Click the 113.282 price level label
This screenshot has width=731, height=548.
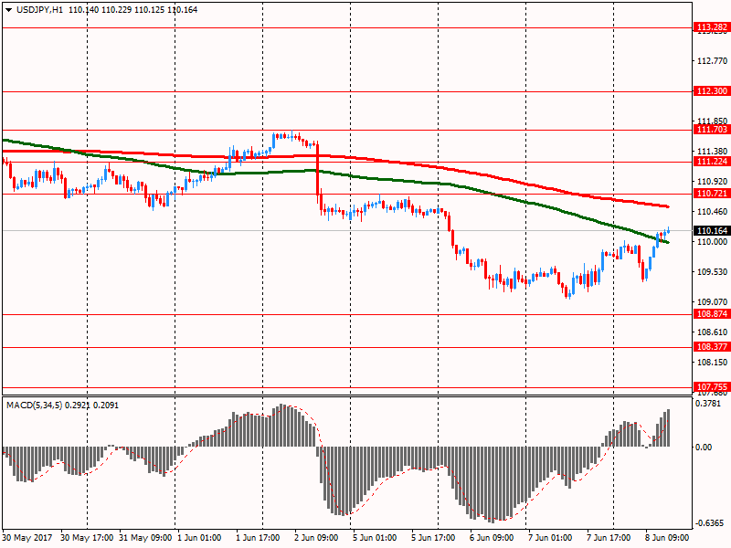tap(712, 27)
